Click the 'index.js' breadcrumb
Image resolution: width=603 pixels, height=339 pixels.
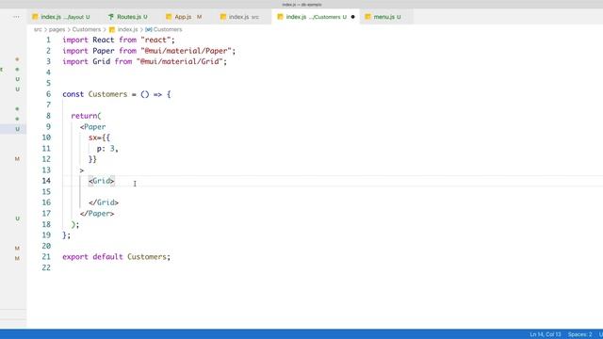pos(123,29)
